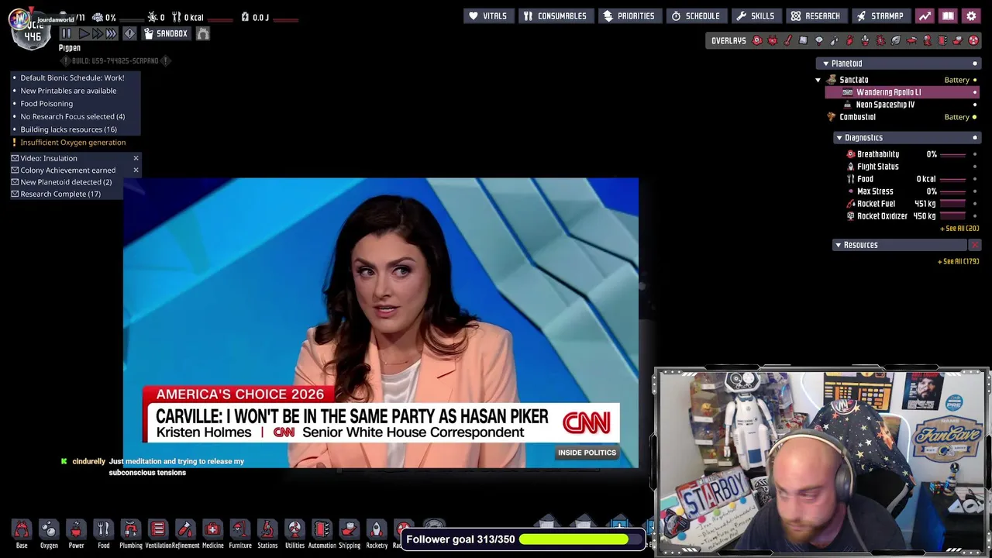This screenshot has width=992, height=558.
Task: Toggle Rocket Fuel diagnostic pin dot
Action: click(x=975, y=204)
